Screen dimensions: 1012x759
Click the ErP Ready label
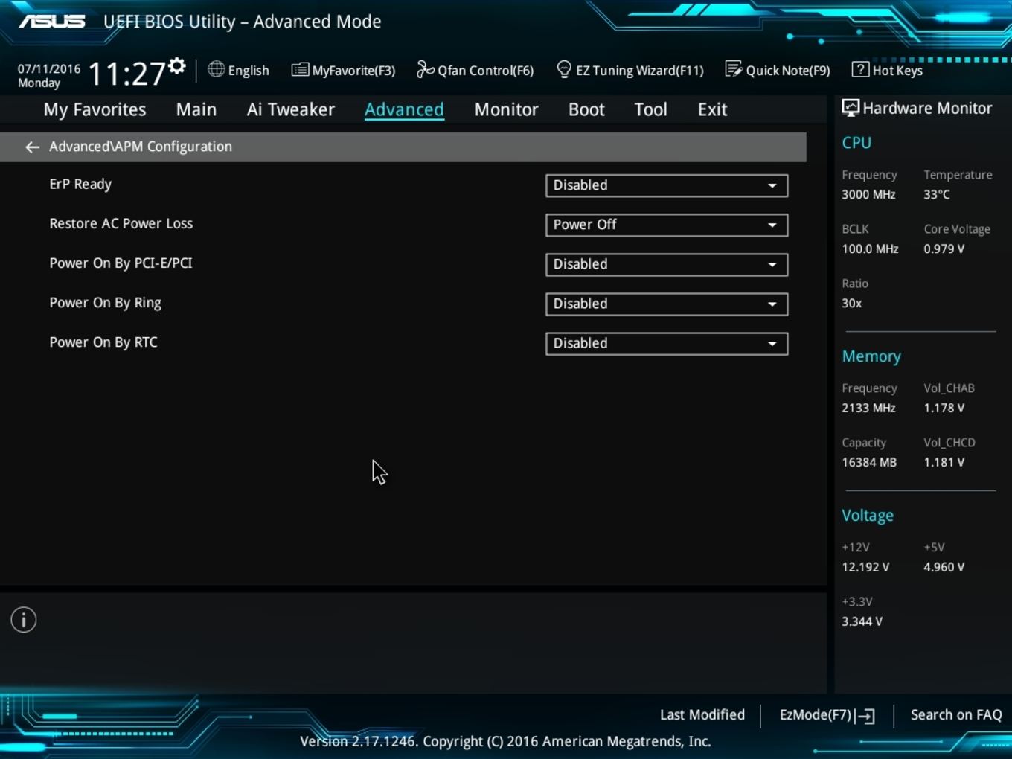[x=80, y=185]
